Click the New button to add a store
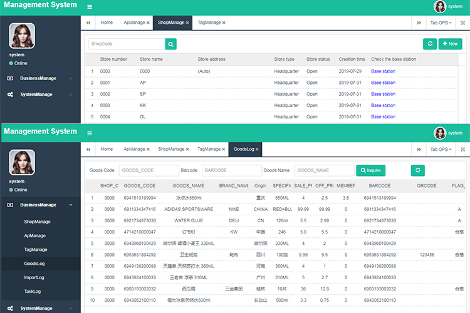 point(450,44)
